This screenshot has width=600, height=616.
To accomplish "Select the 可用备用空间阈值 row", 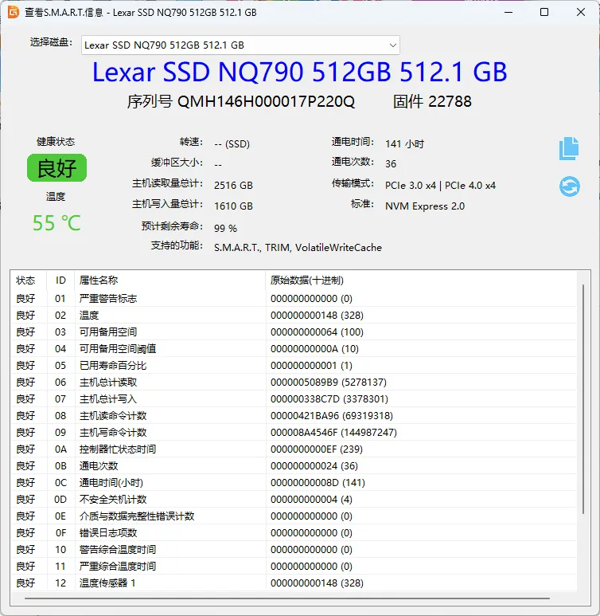I will pos(294,349).
